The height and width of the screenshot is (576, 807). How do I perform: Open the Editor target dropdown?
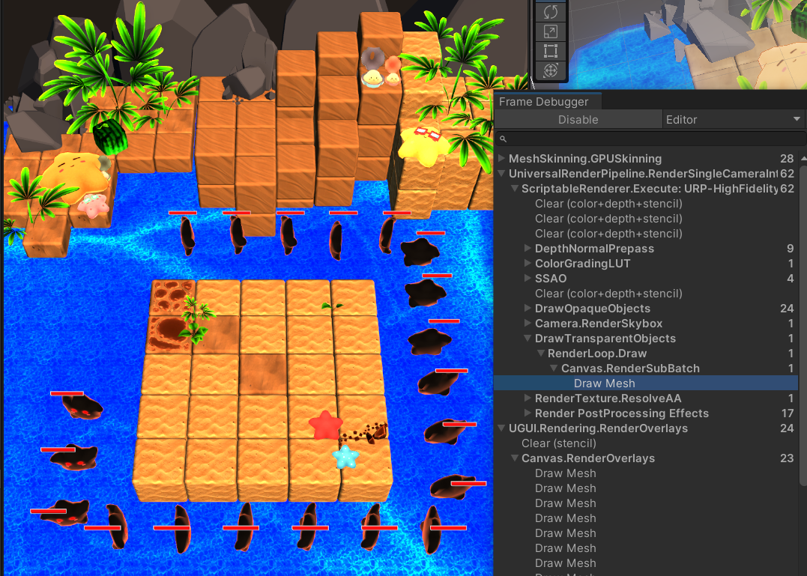click(x=734, y=119)
